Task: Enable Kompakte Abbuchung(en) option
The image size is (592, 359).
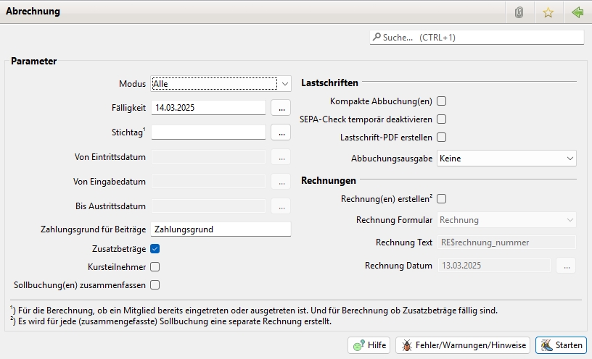Action: (441, 101)
